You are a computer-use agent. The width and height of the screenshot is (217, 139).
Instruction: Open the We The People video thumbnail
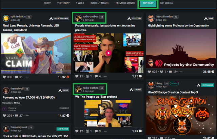[x=108, y=114]
